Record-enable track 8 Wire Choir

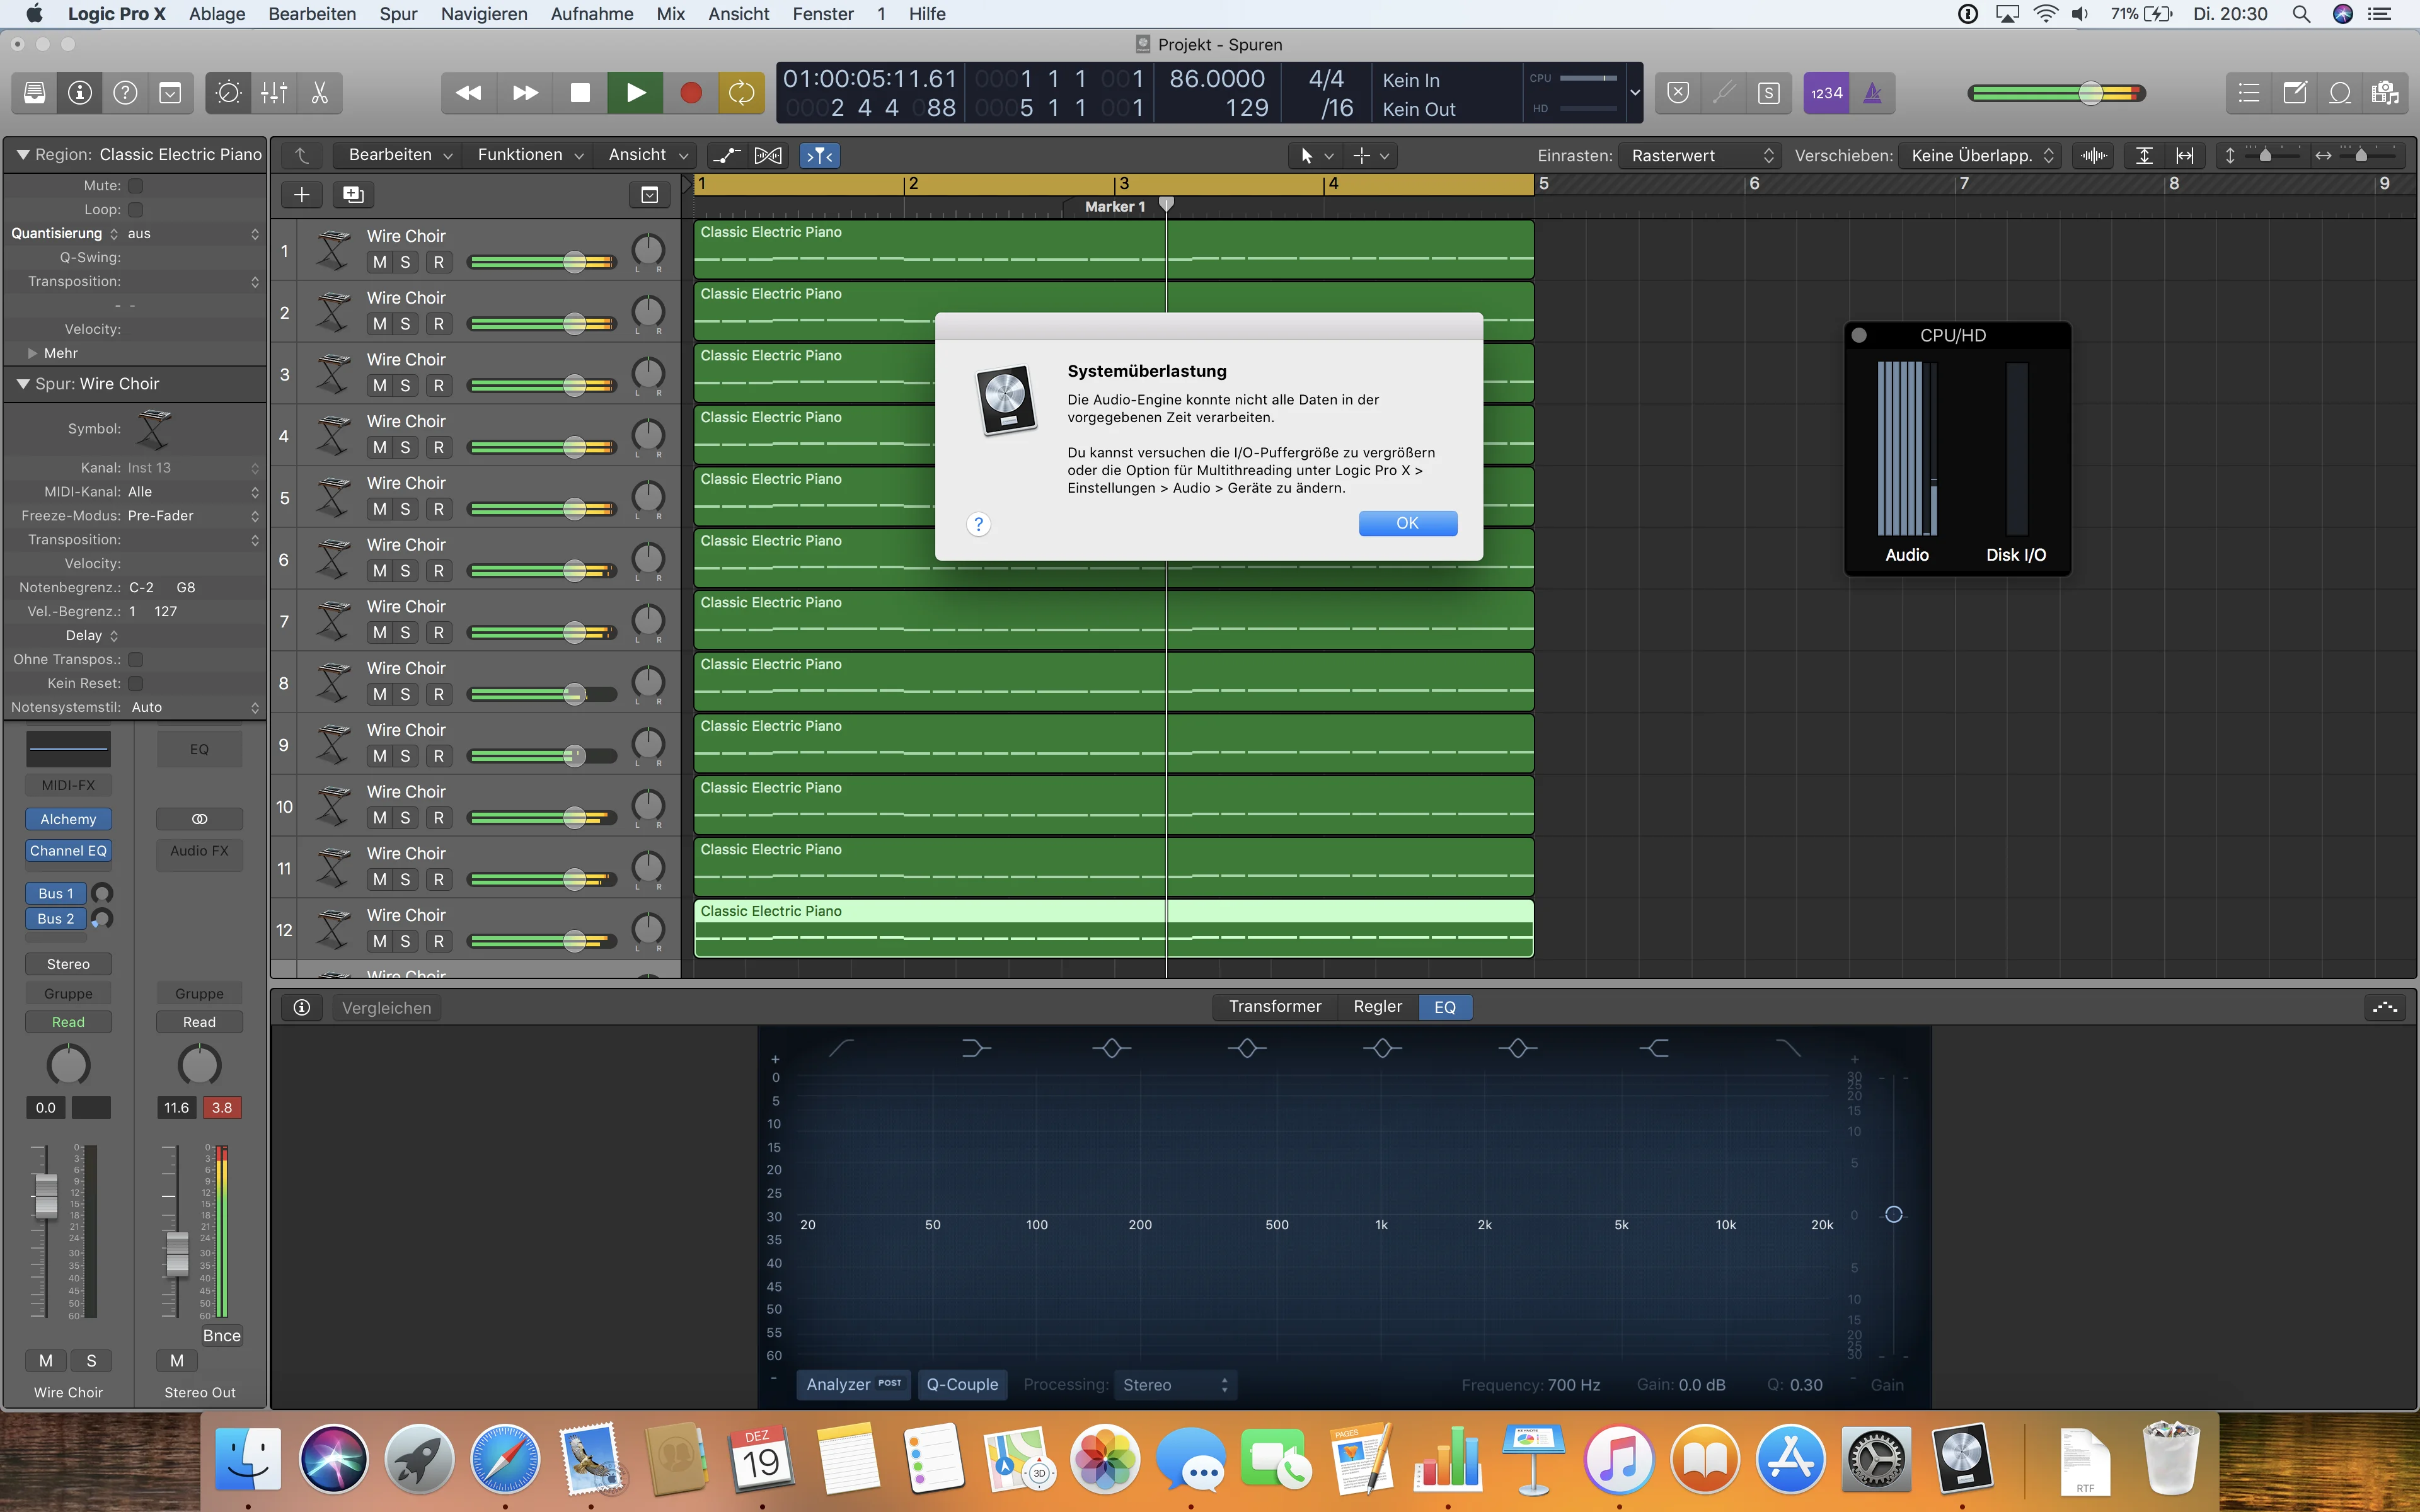pyautogui.click(x=438, y=694)
